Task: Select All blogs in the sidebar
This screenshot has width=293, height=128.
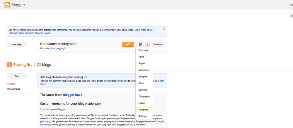Action: pyautogui.click(x=11, y=84)
